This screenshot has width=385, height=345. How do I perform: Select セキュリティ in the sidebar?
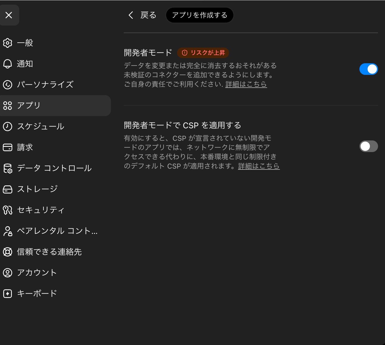55,210
